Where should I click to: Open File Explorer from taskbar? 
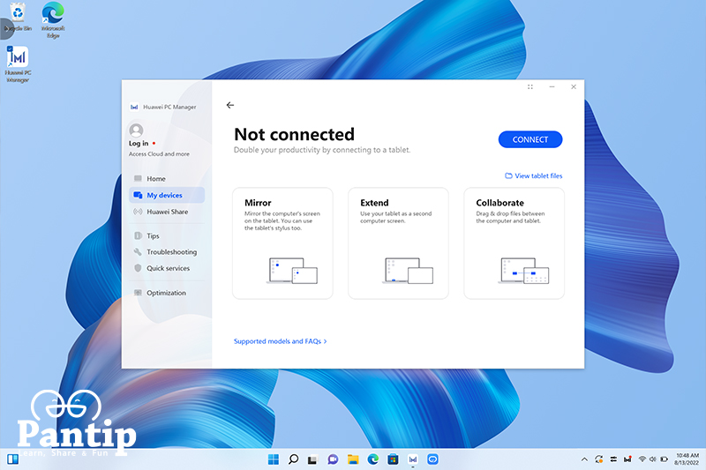coord(353,459)
